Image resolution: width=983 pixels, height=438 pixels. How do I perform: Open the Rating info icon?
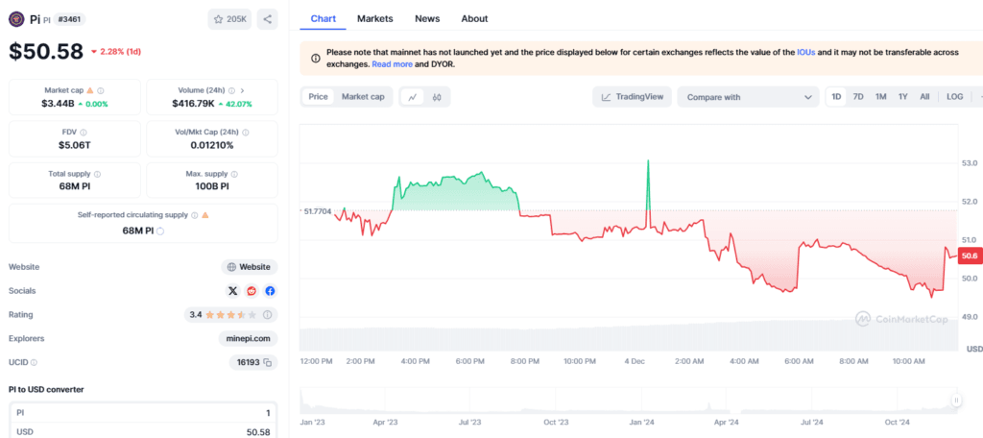coord(267,314)
